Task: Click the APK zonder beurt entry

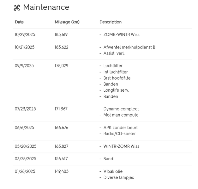Action: click(120, 128)
